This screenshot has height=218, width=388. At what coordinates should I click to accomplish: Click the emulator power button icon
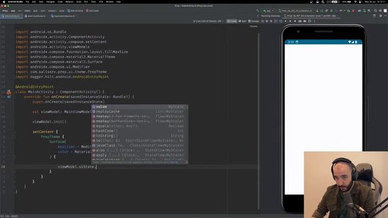(x=263, y=21)
